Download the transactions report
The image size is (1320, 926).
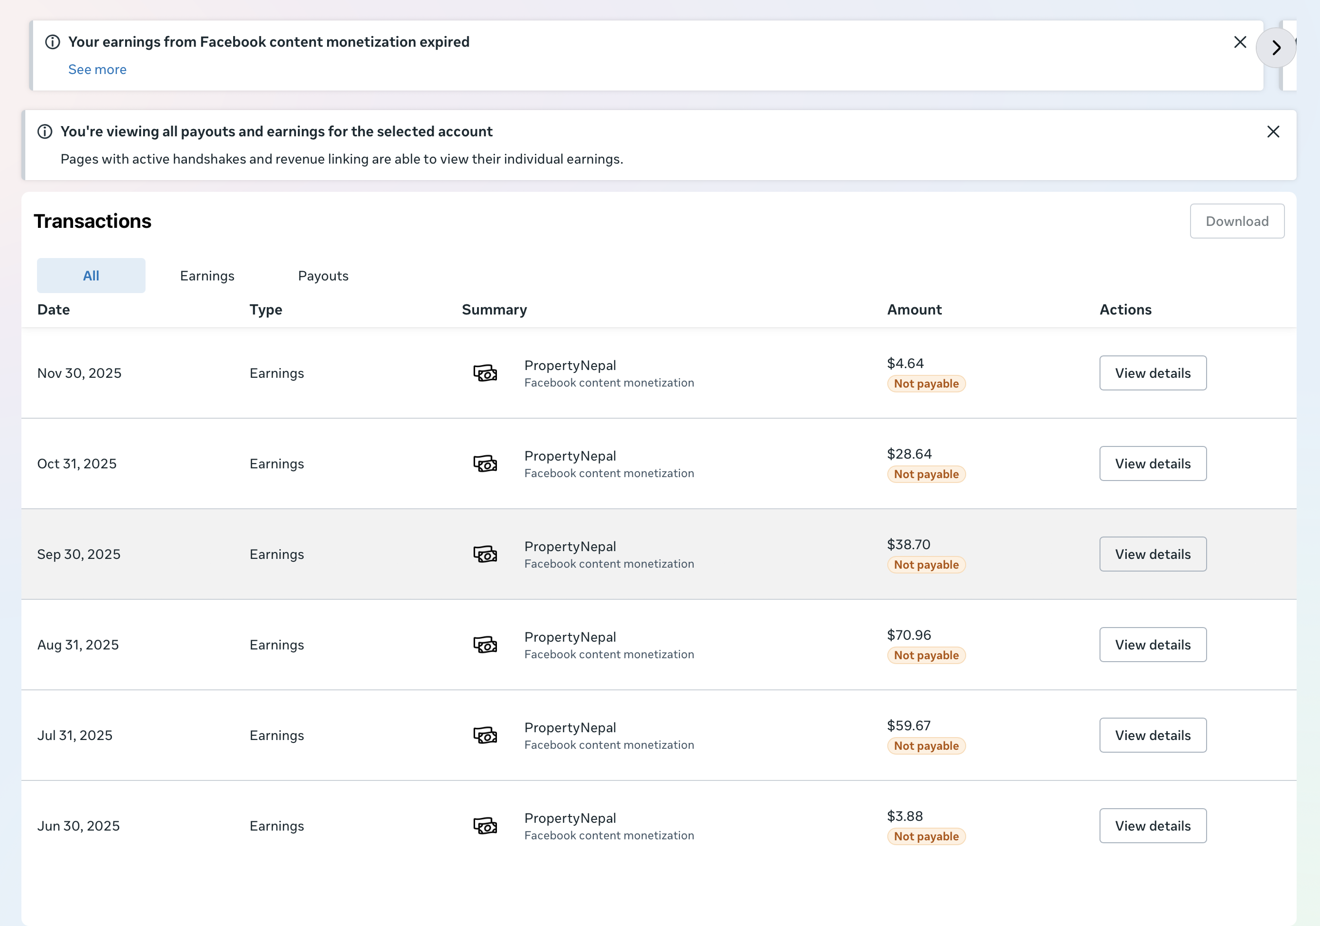pyautogui.click(x=1237, y=221)
